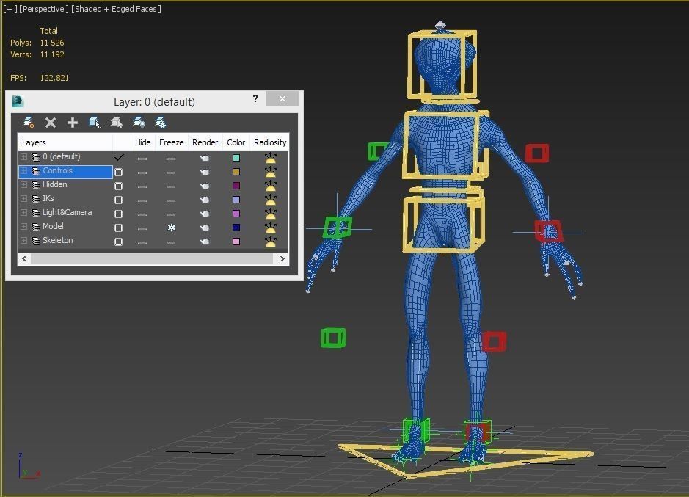Click the radiosity lamp icon for Skeleton layer
The height and width of the screenshot is (497, 689).
[270, 240]
